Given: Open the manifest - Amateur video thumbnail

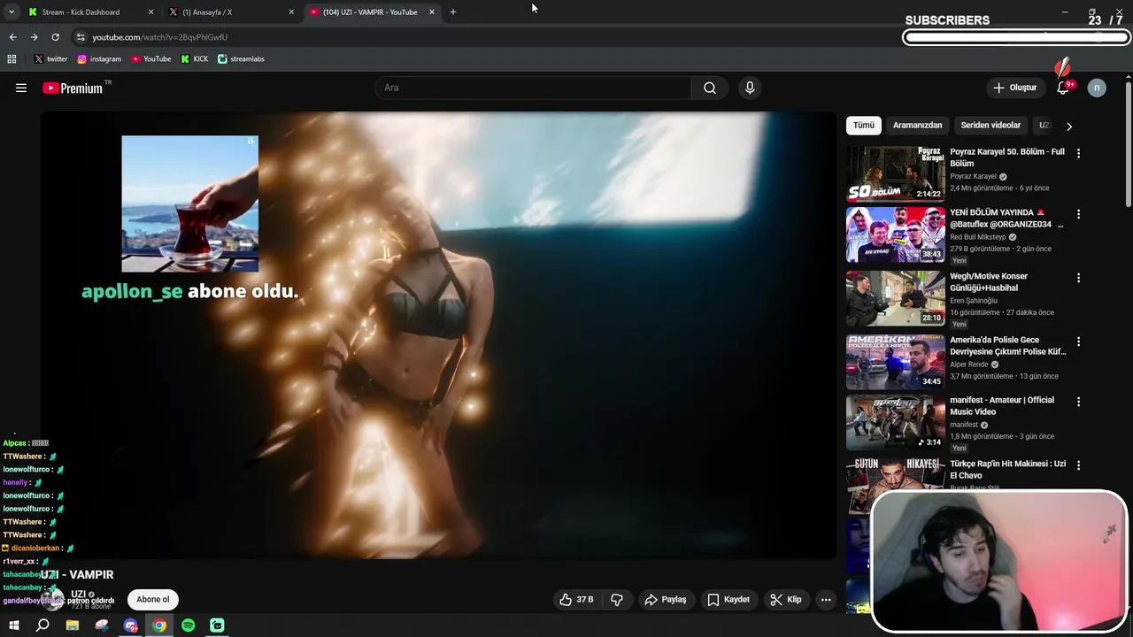Looking at the screenshot, I should pos(896,422).
